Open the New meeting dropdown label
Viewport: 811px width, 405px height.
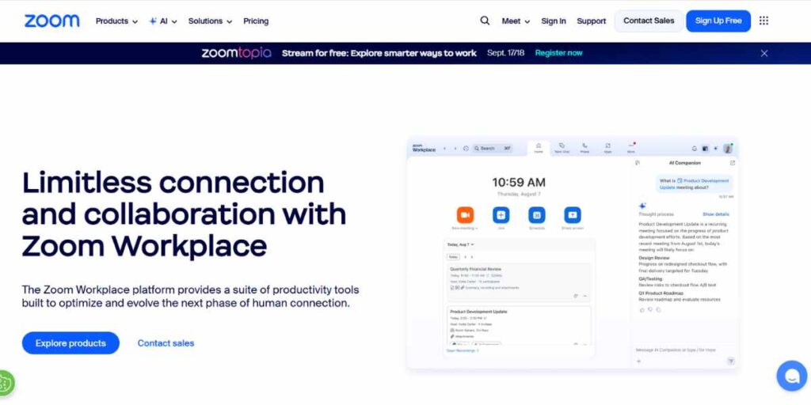(465, 228)
